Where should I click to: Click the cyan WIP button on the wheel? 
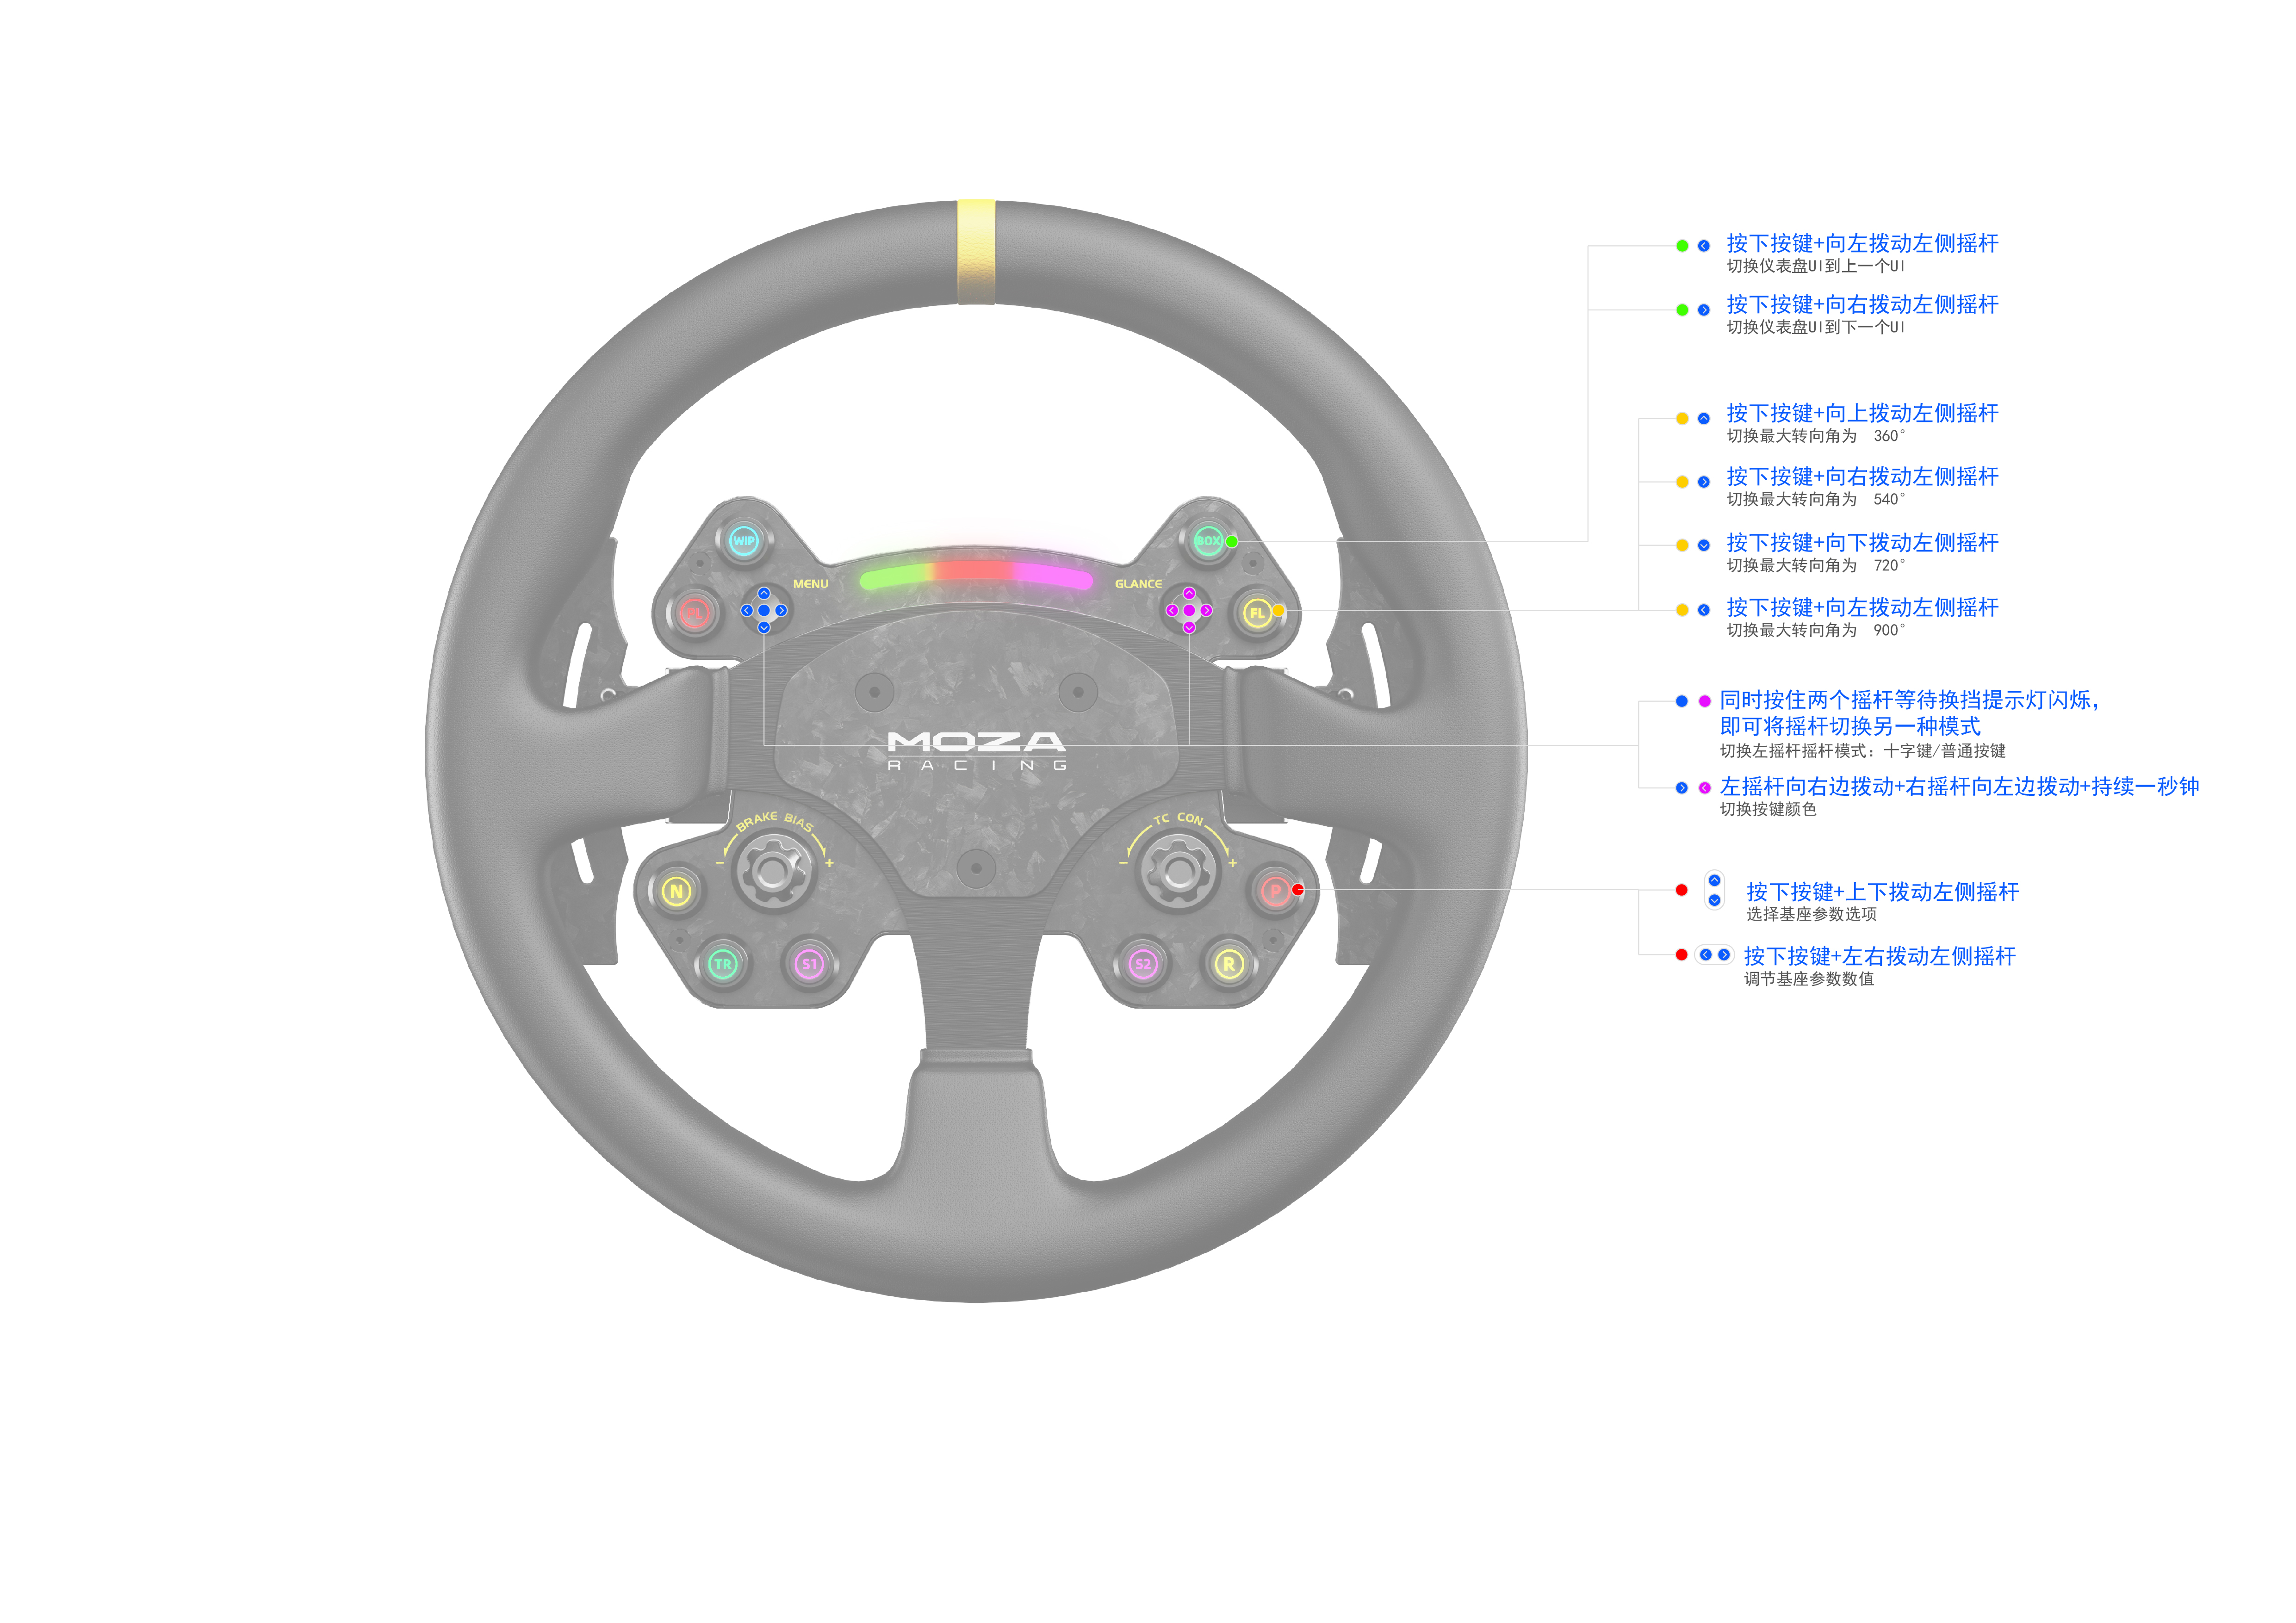click(743, 541)
